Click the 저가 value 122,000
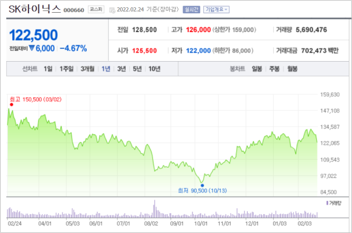 click(198, 51)
